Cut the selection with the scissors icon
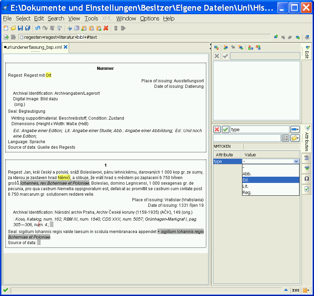 [70, 28]
